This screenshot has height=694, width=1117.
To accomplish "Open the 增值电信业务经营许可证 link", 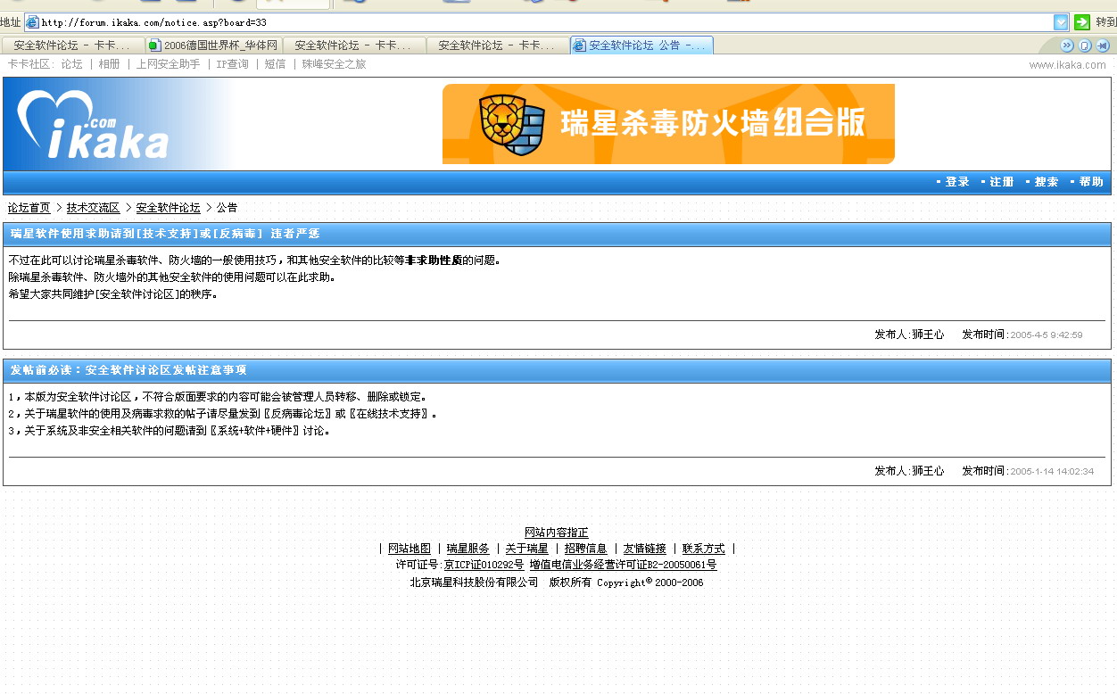I will tap(623, 566).
